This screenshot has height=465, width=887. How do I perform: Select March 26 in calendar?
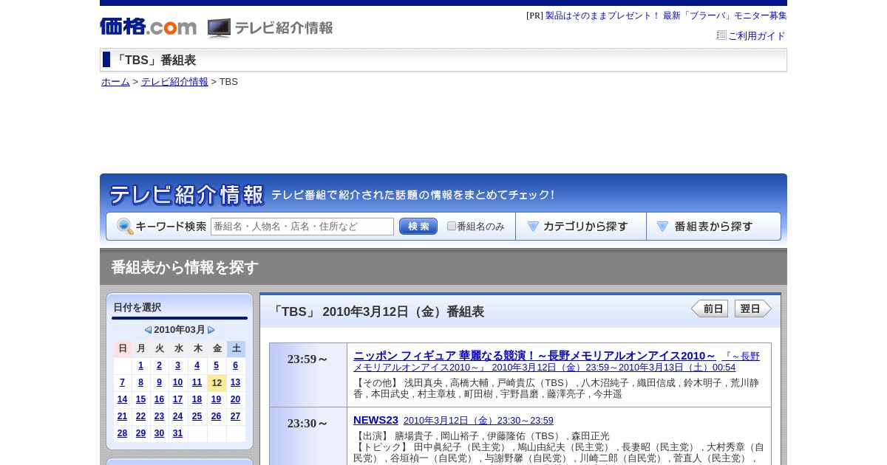pos(216,416)
